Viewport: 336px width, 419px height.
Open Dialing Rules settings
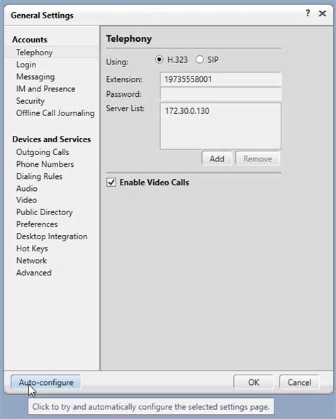point(39,176)
